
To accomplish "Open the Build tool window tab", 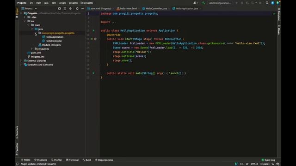I will point(87,160).
